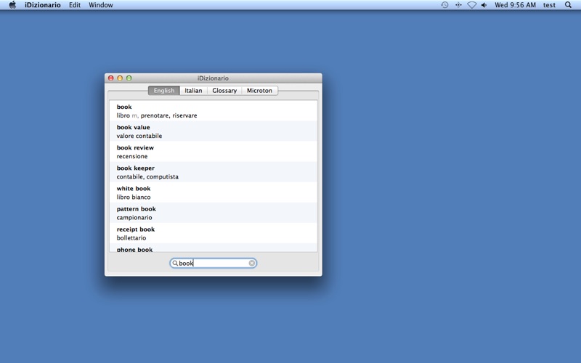Open the Window menu

click(x=101, y=5)
